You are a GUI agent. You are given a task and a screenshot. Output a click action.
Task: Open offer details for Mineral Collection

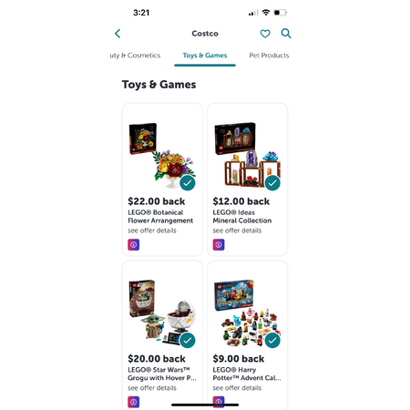coord(237,231)
